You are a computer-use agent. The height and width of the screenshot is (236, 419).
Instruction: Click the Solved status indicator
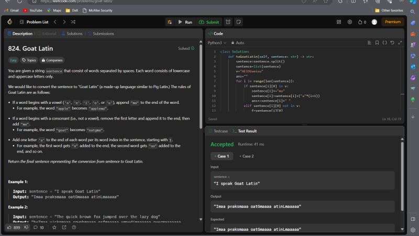point(186,48)
